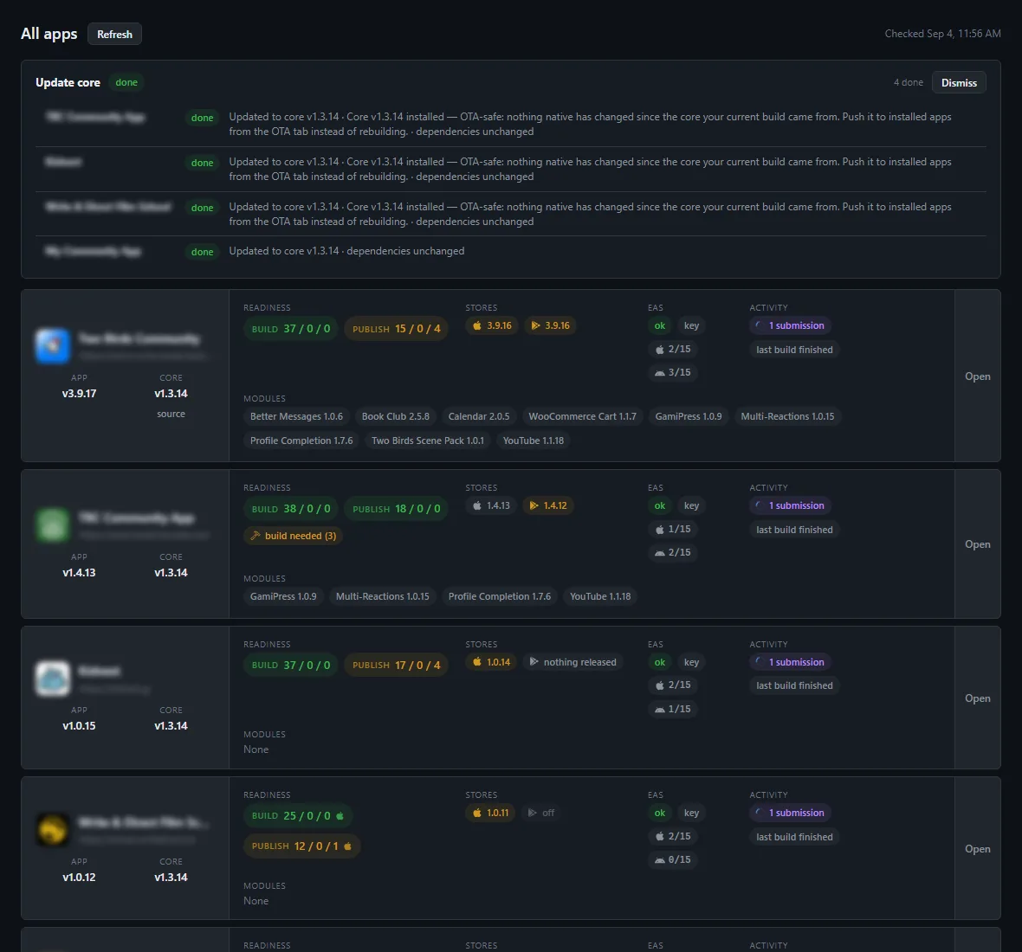
Task: Click the white app icon of the v1.0.15 app
Action: pos(53,678)
